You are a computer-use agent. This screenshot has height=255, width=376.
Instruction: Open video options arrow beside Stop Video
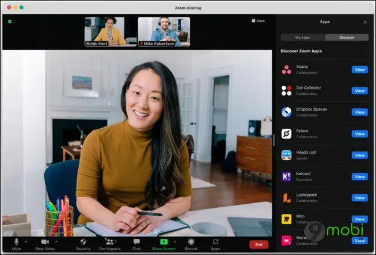point(56,242)
